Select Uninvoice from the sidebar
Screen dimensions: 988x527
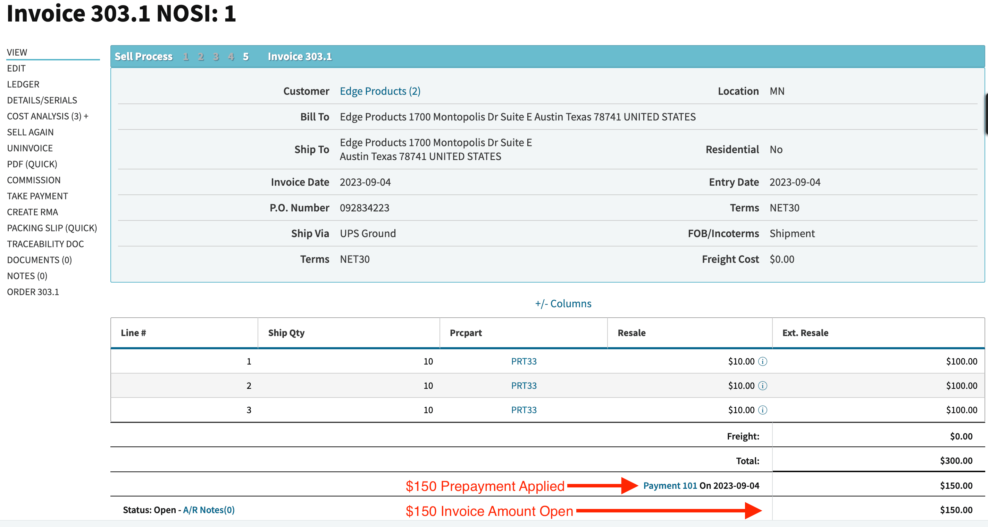(30, 148)
